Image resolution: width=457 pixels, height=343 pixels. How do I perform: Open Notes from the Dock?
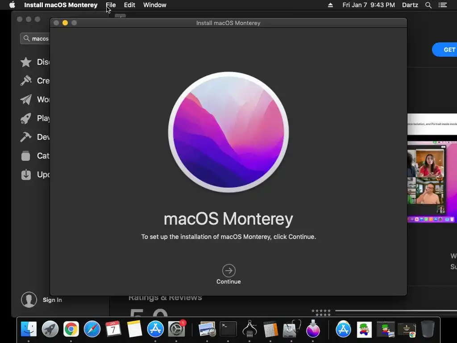click(134, 329)
